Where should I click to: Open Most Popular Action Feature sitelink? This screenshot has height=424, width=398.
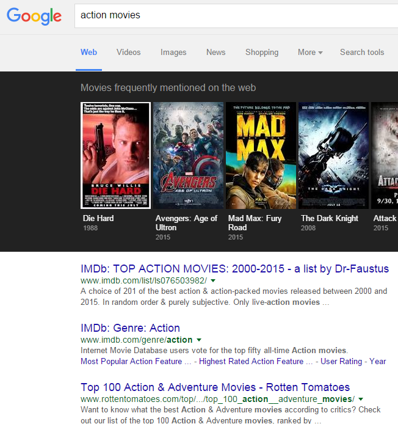[x=136, y=361]
